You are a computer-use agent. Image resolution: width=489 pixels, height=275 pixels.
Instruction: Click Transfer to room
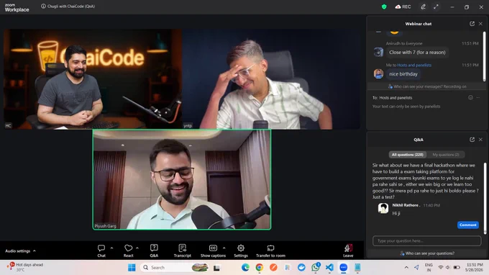[x=270, y=251]
